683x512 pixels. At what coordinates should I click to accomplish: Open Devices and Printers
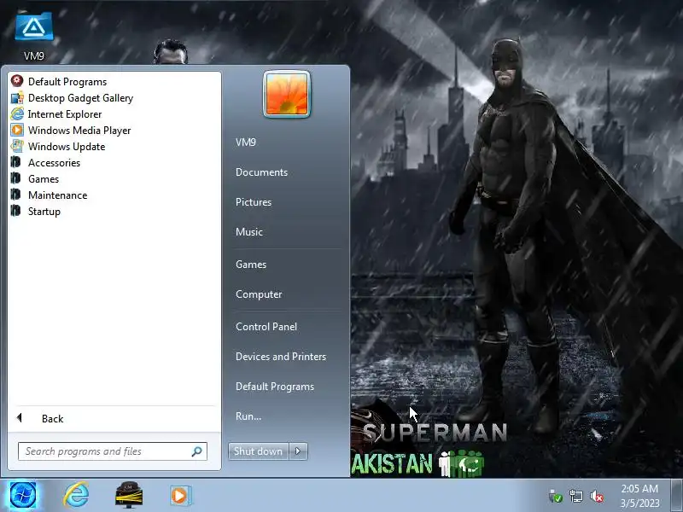(281, 357)
